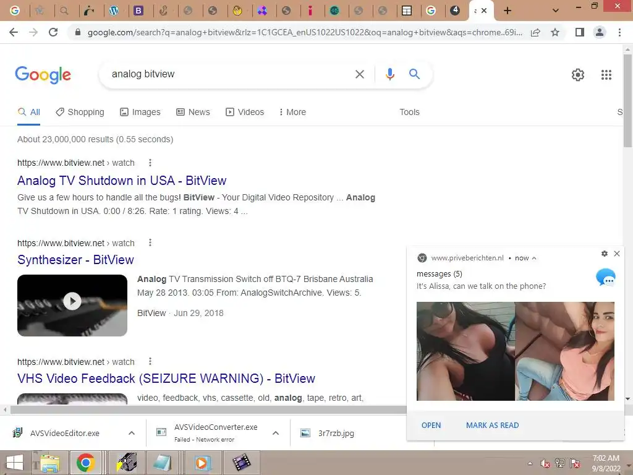
Task: Open a new browser tab
Action: point(508,11)
